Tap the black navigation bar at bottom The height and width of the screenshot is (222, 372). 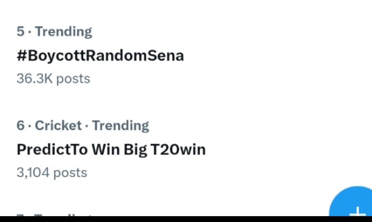pyautogui.click(x=186, y=219)
